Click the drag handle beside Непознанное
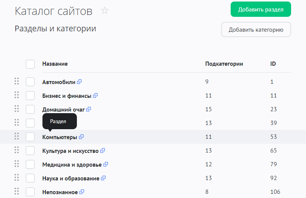 pos(16,191)
